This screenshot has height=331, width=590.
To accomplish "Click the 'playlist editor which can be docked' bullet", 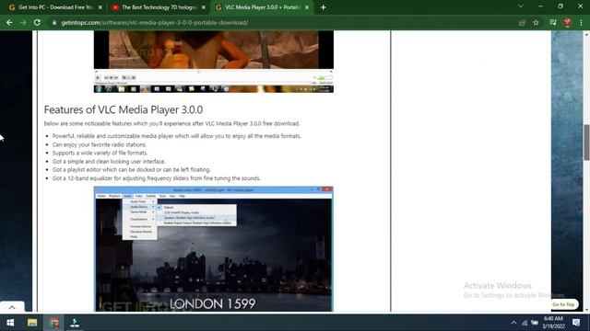I will point(131,169).
